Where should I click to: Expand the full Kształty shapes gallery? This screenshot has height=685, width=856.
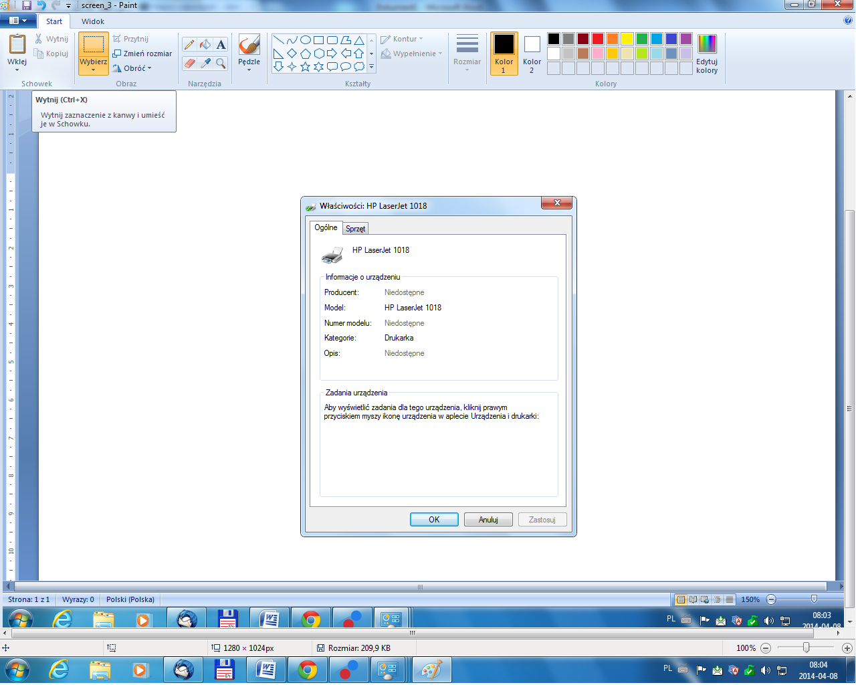tap(372, 67)
